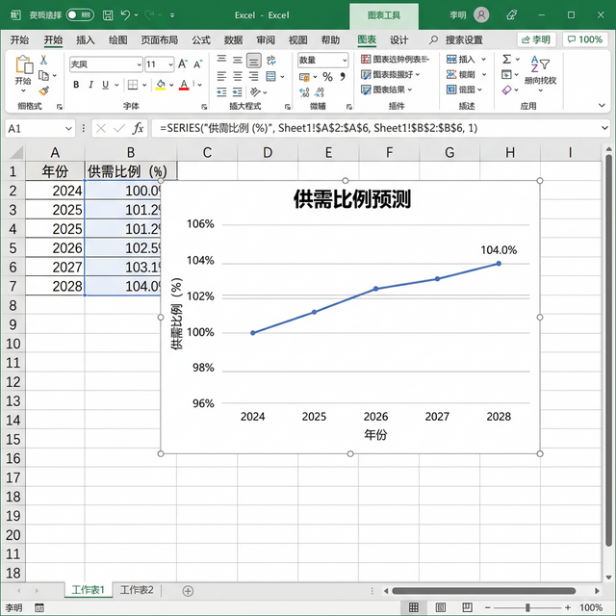Click the fx insert function icon

139,128
